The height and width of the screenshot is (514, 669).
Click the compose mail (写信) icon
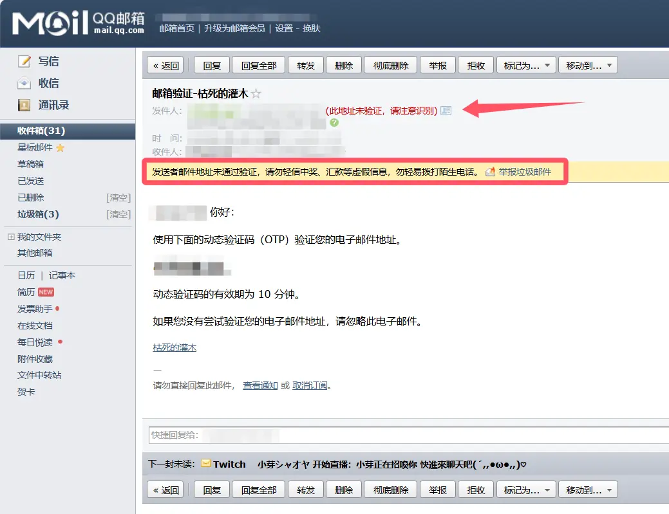[24, 61]
